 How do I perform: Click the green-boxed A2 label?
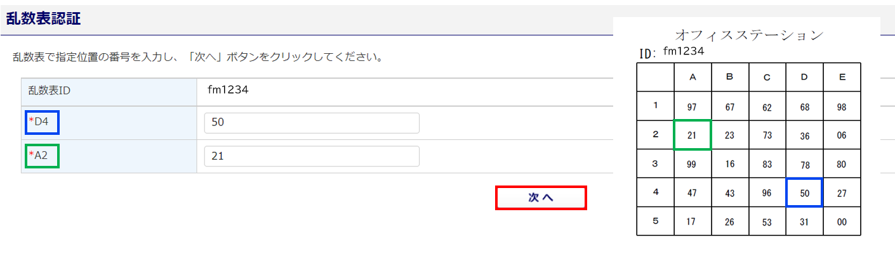point(42,156)
